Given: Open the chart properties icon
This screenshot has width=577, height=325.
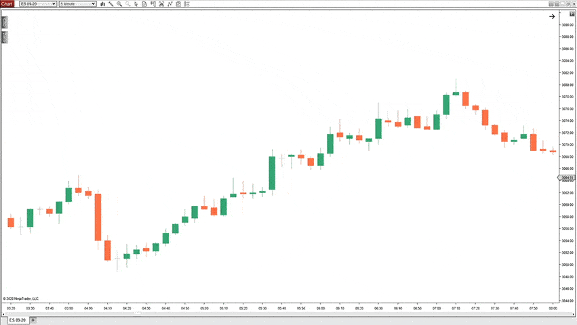Looking at the screenshot, I should coord(178,4).
